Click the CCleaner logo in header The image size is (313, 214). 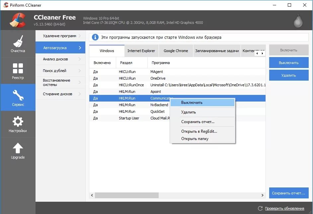(x=18, y=20)
